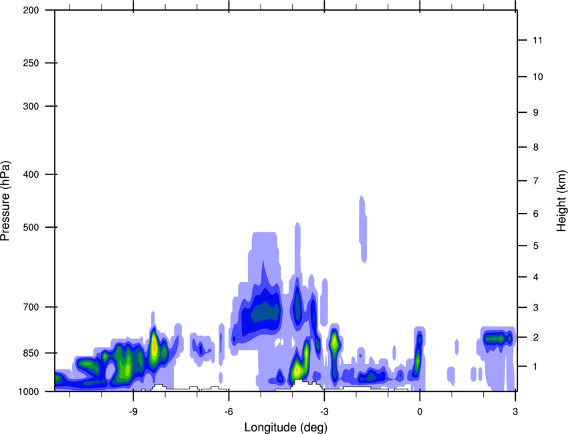Pick the 11 km height label
This screenshot has height=434, width=568.
pos(538,40)
